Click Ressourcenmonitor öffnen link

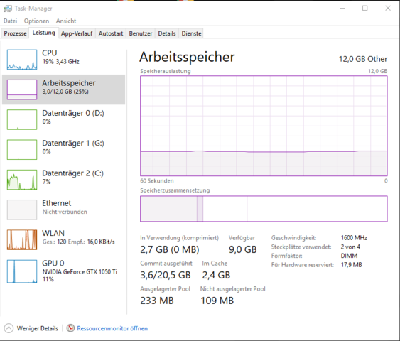[112, 328]
